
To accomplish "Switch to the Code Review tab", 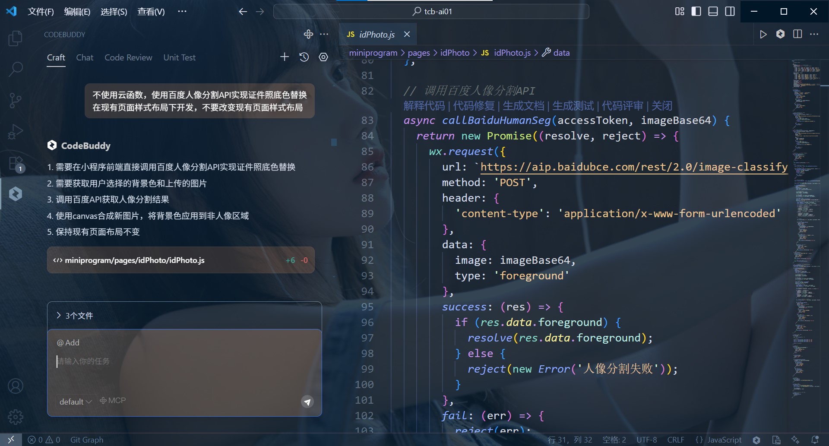I will (128, 57).
